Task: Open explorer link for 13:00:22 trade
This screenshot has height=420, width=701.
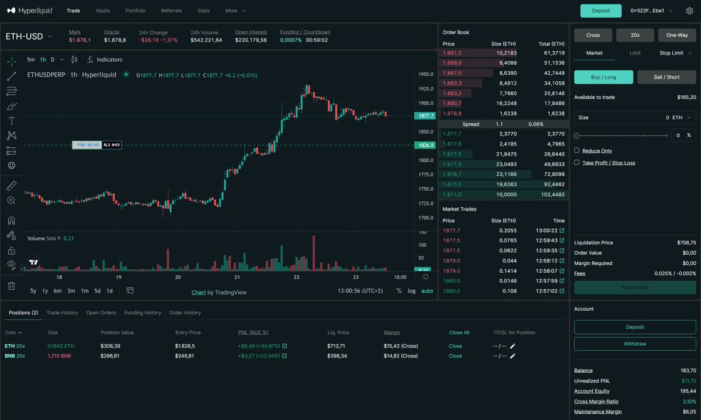Action: click(x=562, y=231)
